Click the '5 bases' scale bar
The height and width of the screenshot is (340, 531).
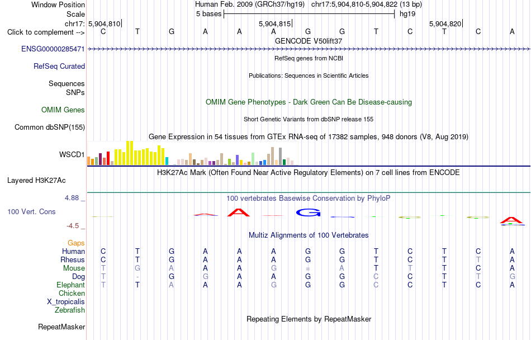click(x=309, y=14)
